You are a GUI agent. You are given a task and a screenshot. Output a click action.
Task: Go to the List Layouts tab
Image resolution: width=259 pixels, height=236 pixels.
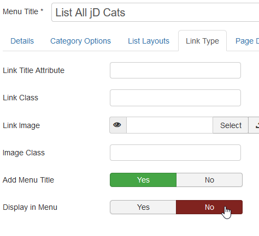pyautogui.click(x=149, y=41)
